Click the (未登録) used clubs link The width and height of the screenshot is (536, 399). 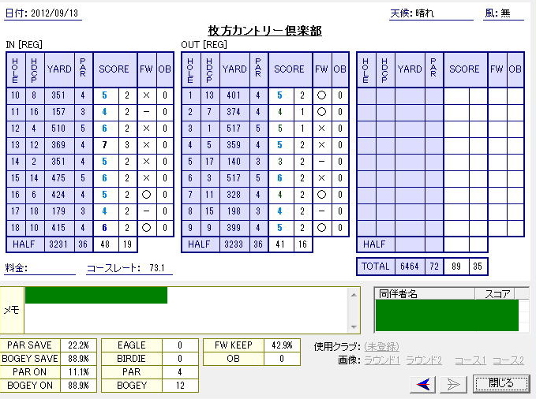(381, 347)
